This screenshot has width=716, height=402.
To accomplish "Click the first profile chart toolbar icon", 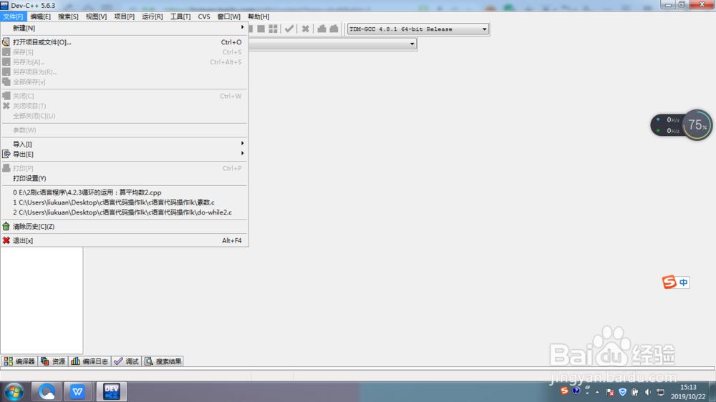I will [x=321, y=29].
